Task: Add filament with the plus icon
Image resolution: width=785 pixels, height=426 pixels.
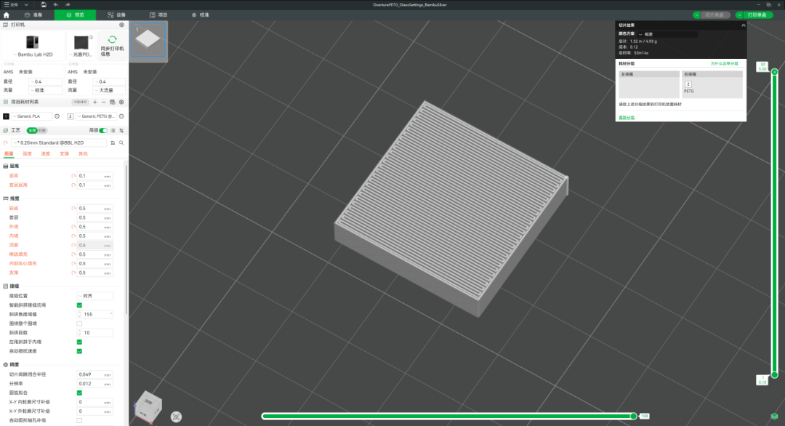Action: click(x=95, y=102)
